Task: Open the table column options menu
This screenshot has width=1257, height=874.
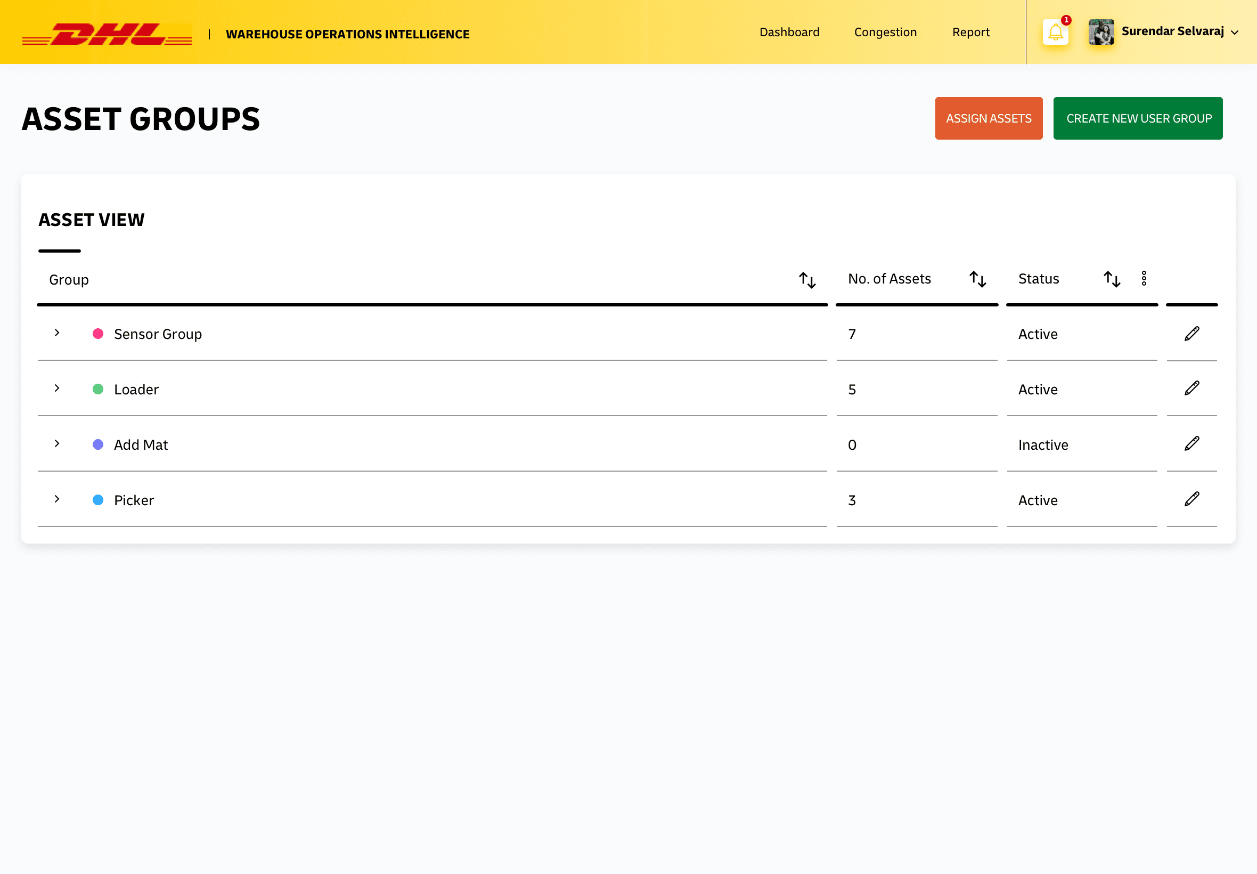Action: pyautogui.click(x=1144, y=279)
